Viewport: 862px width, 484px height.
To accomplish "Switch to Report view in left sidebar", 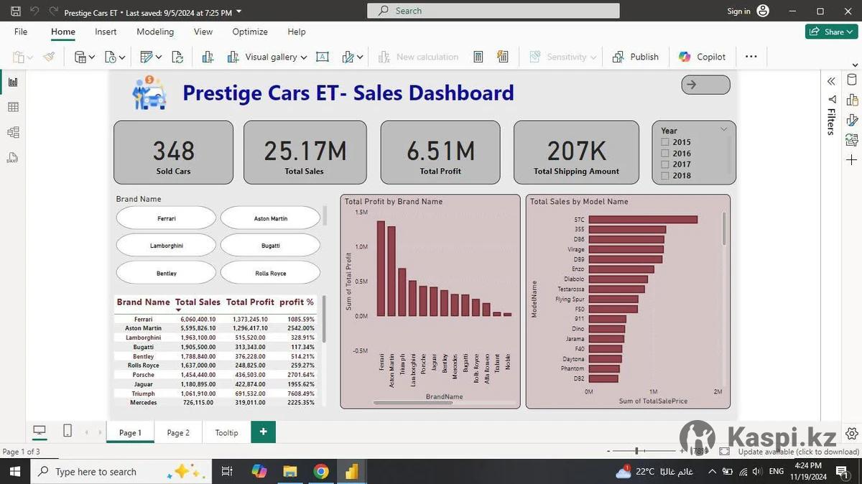I will click(13, 82).
